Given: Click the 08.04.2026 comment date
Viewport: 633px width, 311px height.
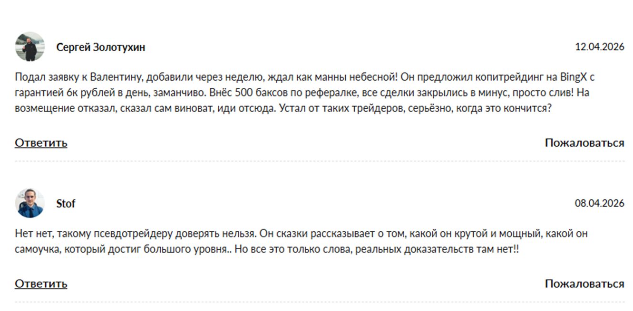Looking at the screenshot, I should click(x=599, y=204).
